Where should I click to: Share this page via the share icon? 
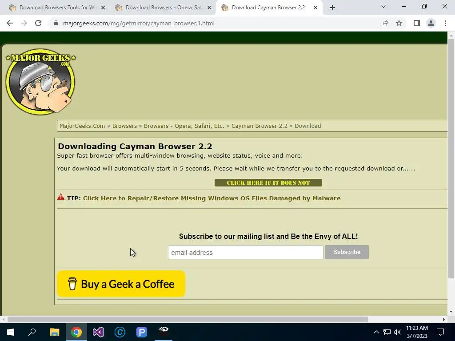[x=385, y=23]
